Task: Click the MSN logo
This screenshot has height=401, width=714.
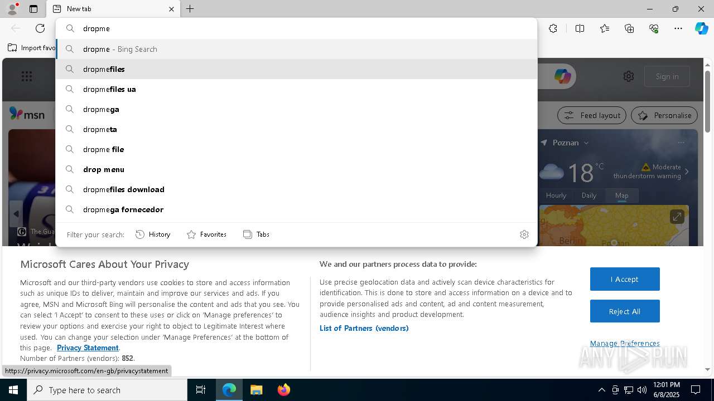Action: tap(27, 114)
